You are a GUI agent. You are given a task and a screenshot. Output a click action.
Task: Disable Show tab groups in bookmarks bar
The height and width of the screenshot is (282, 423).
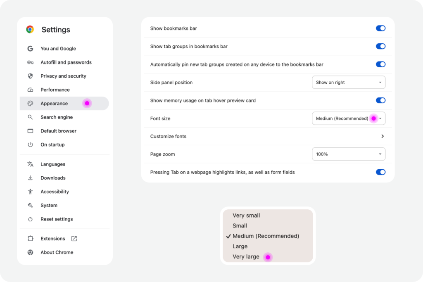(x=380, y=46)
